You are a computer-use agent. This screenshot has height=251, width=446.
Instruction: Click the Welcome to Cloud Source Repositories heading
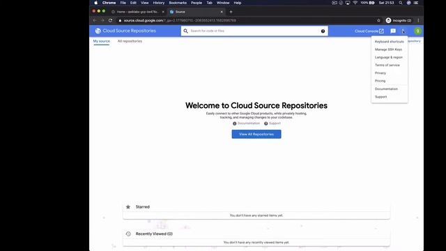click(256, 105)
